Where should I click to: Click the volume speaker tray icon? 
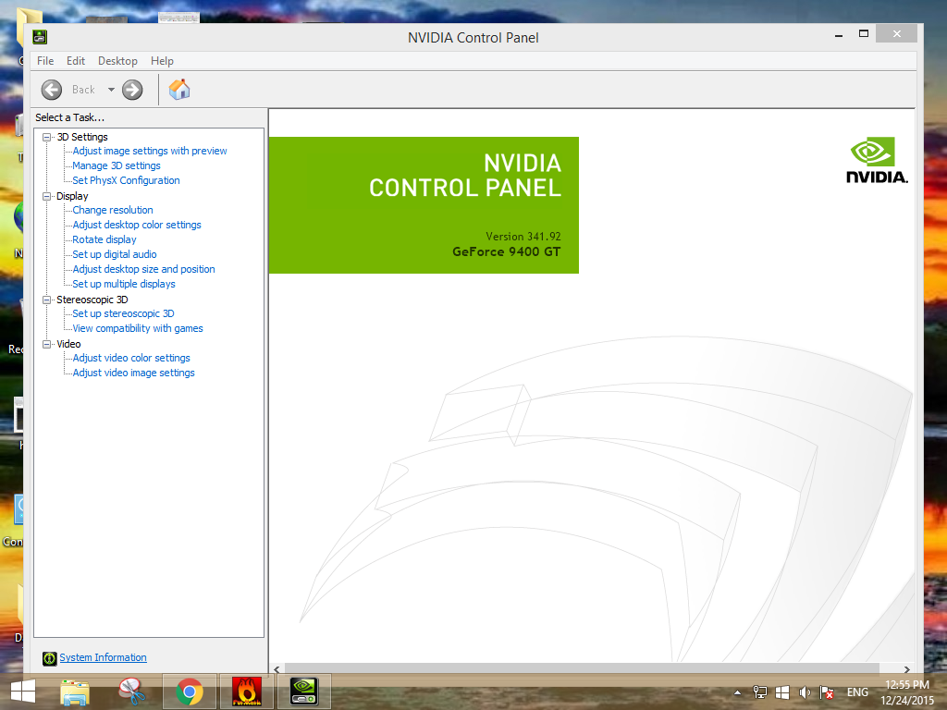pos(805,692)
